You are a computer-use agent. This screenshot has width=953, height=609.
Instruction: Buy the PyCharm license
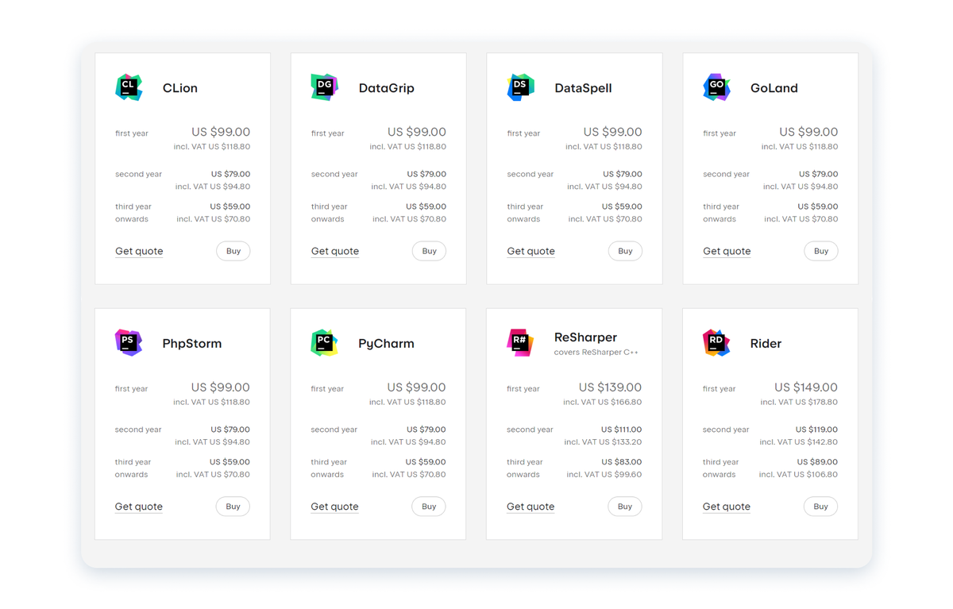click(x=429, y=507)
